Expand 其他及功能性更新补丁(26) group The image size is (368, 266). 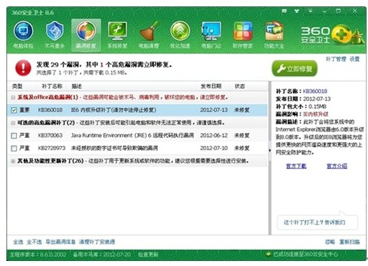coord(13,161)
